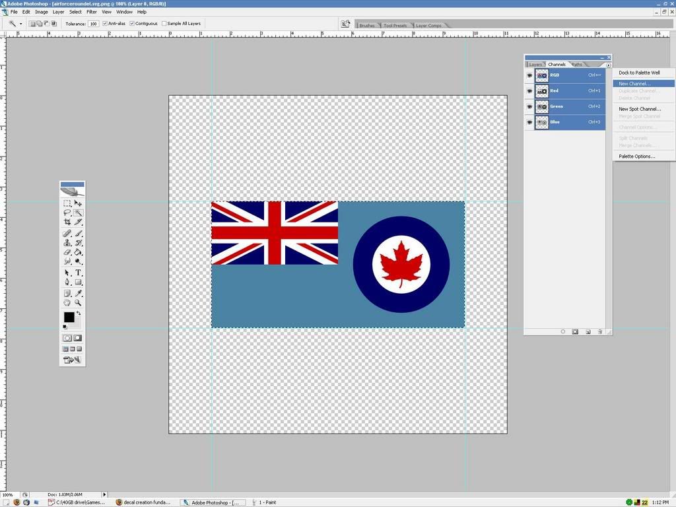Switch to the Paths tab
Screen dimensions: 676x507
click(x=577, y=65)
